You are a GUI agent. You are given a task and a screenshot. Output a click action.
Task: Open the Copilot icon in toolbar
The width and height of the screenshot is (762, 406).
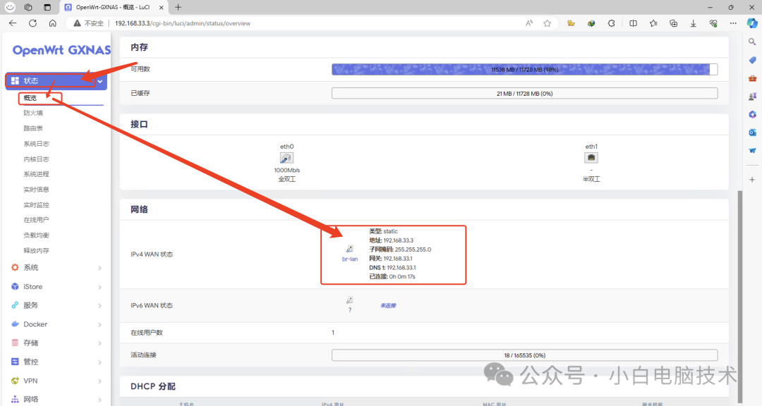tap(752, 23)
